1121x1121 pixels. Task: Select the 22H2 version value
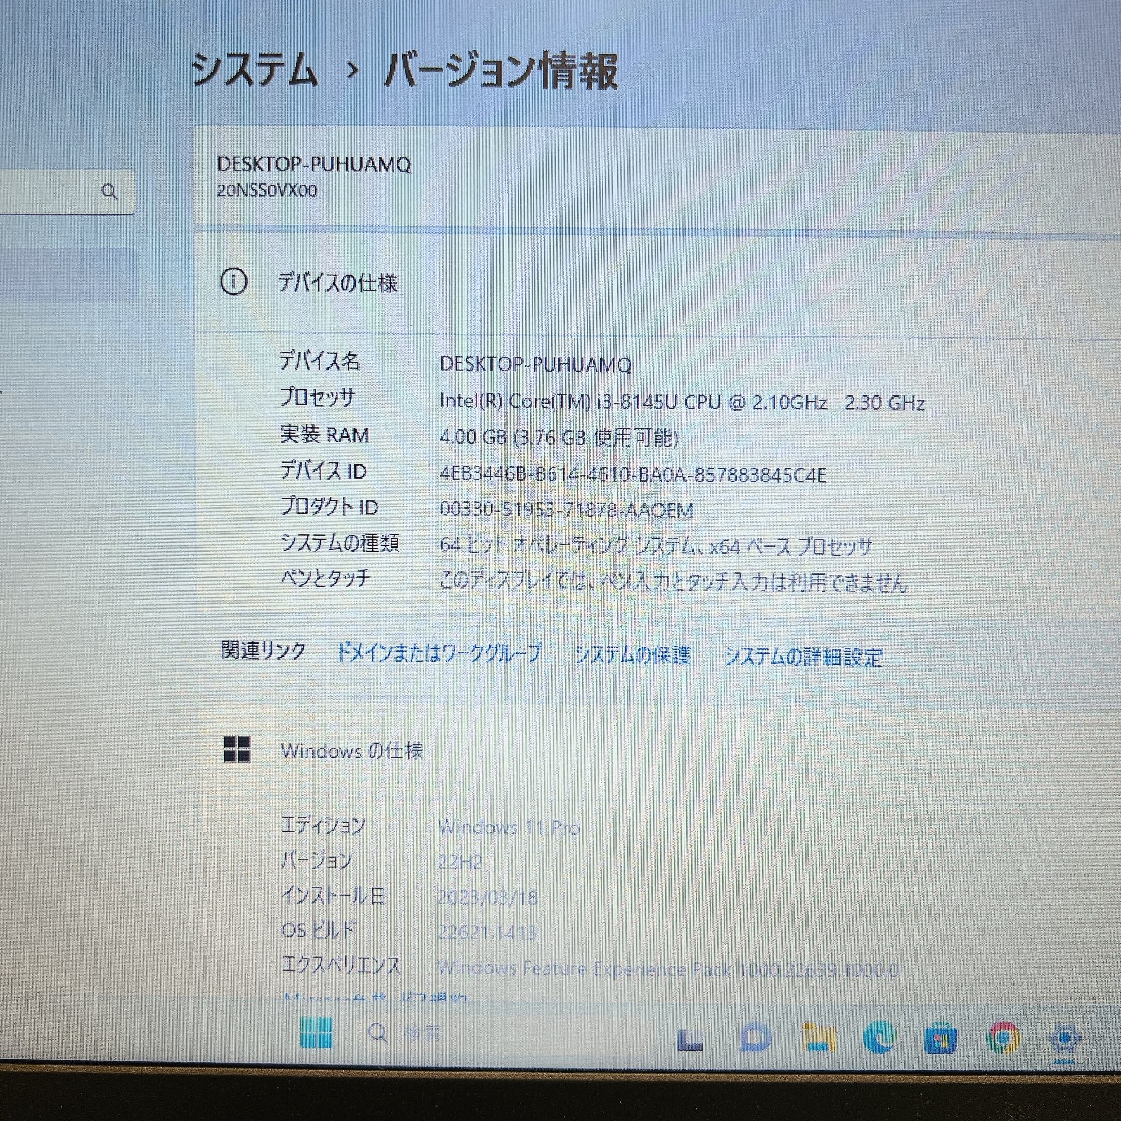[x=459, y=862]
